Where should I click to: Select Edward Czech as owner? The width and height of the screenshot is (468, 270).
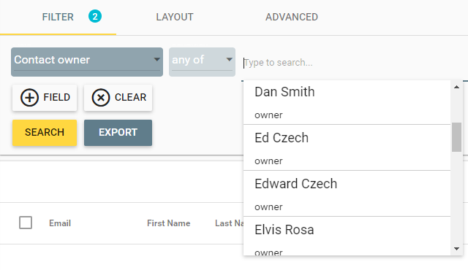coord(347,193)
